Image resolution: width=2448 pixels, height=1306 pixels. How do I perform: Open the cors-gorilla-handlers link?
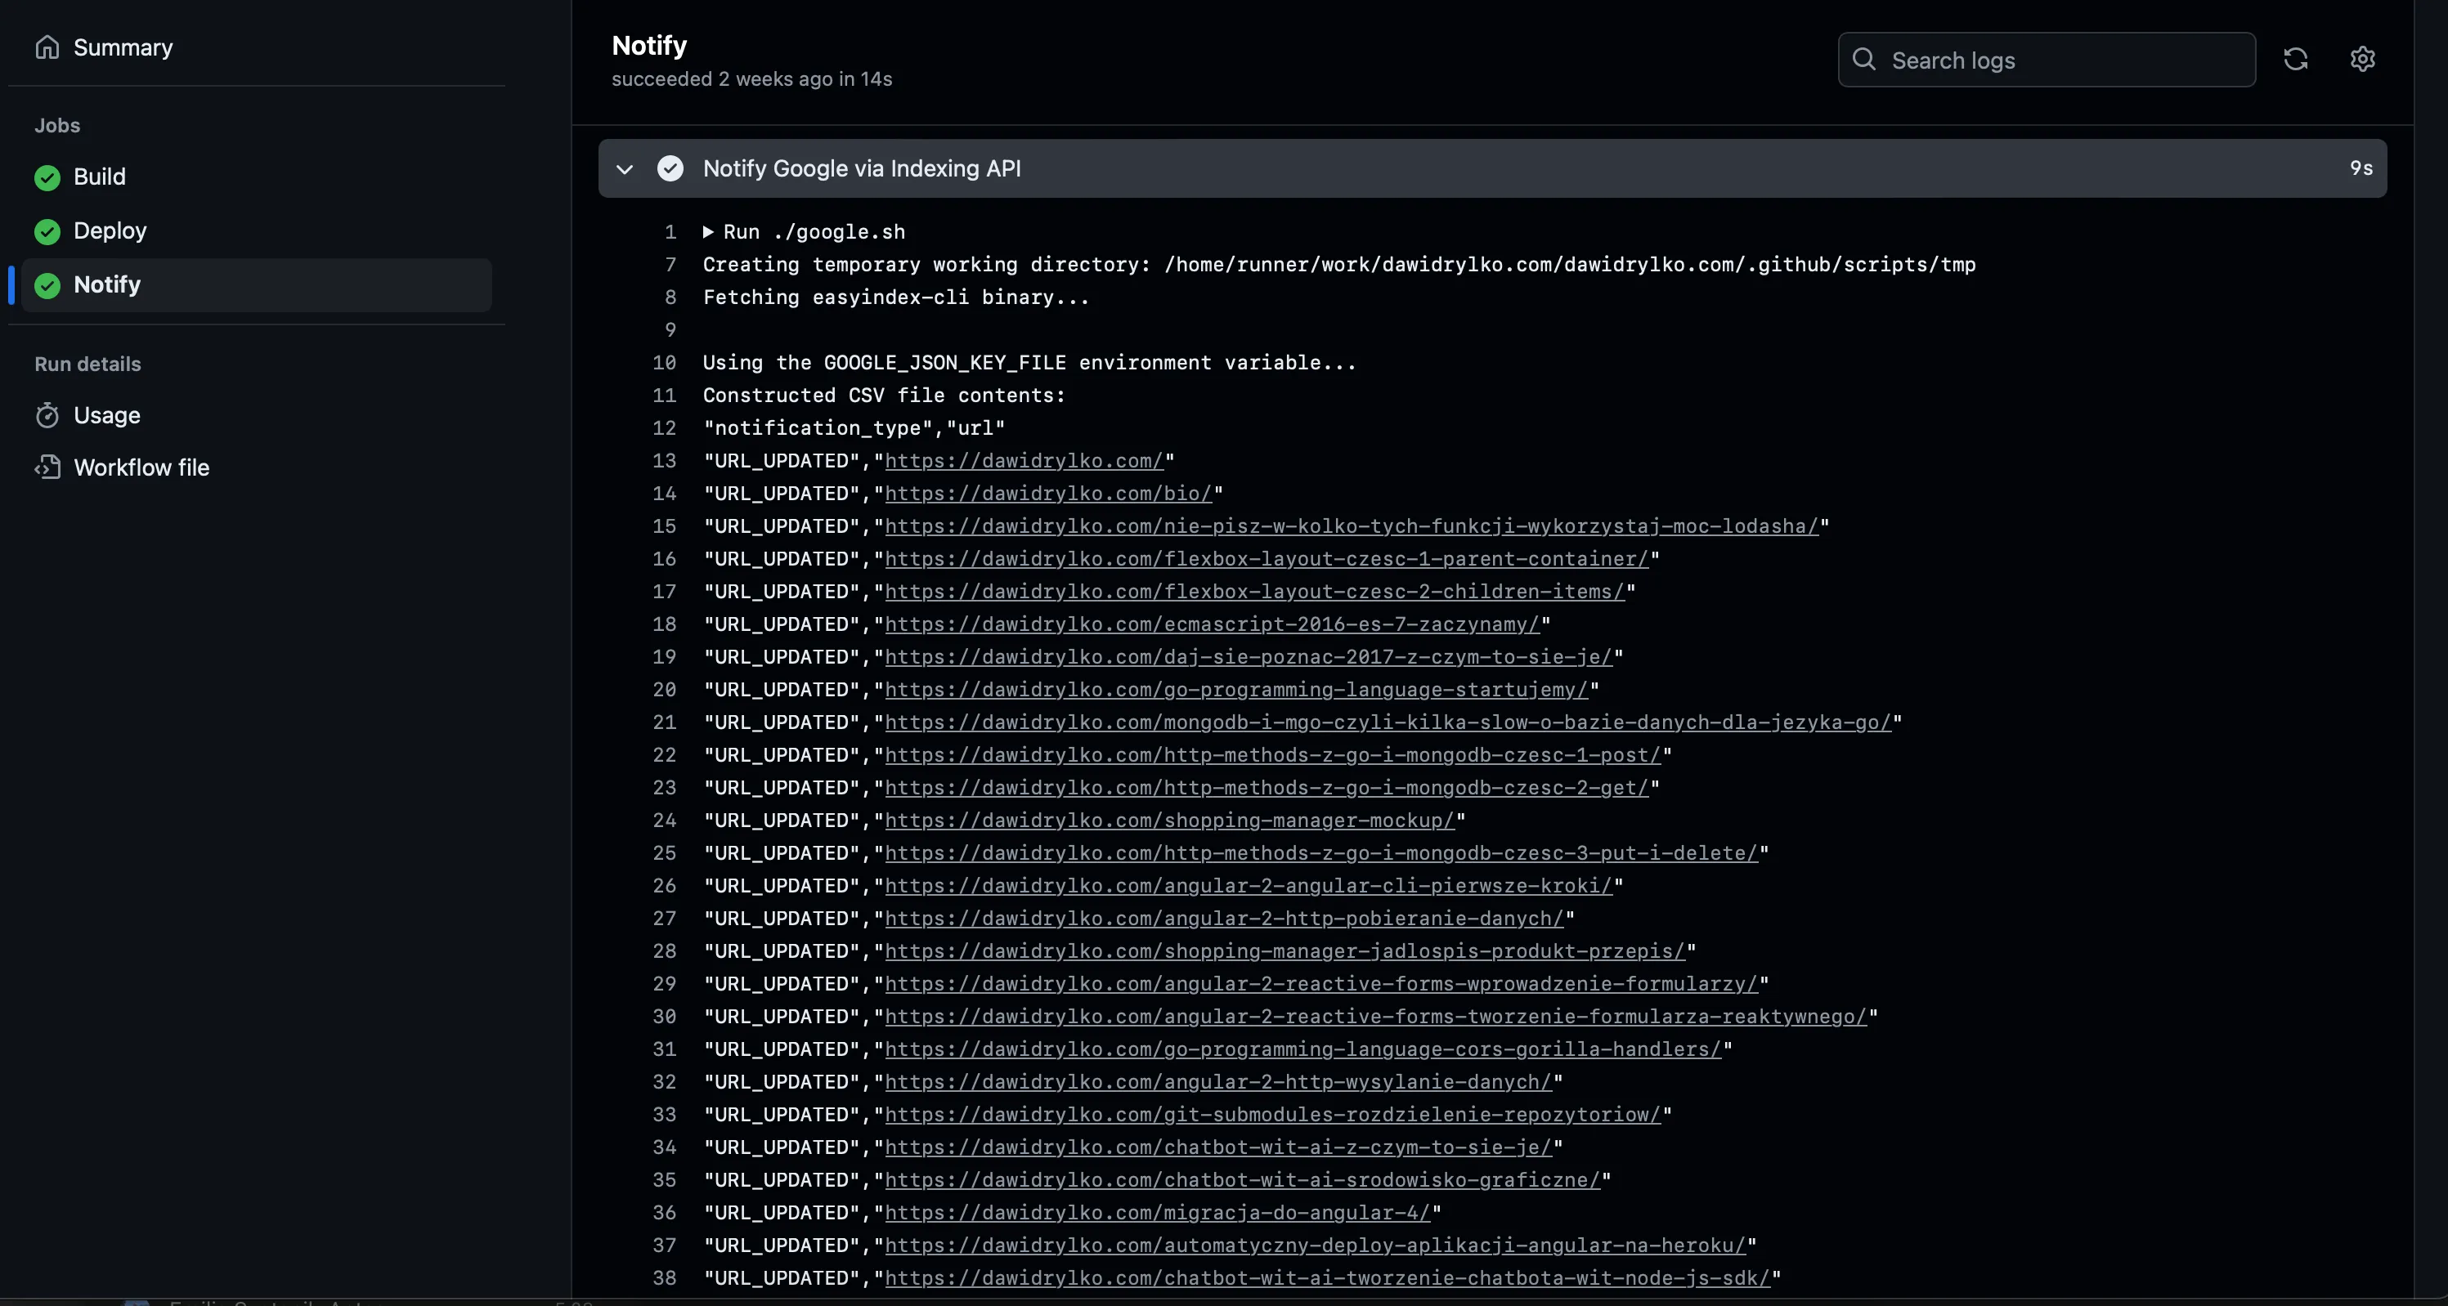click(x=1302, y=1049)
